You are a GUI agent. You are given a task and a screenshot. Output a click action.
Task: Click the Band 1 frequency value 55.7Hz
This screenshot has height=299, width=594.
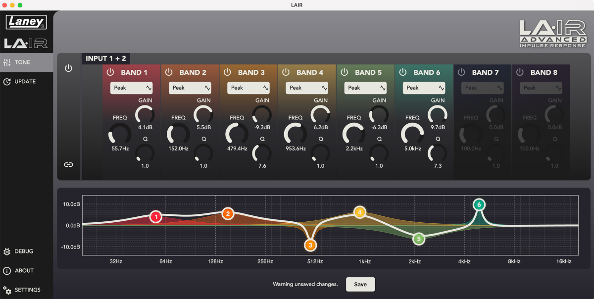tap(119, 149)
